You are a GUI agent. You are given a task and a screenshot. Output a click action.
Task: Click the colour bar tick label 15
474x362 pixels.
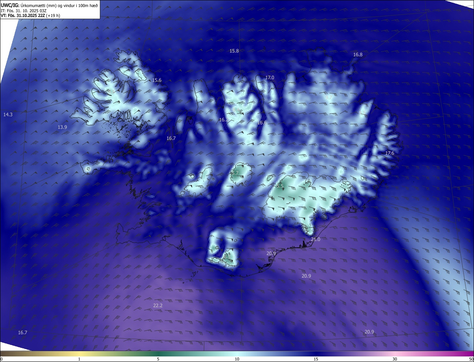[x=316, y=359]
